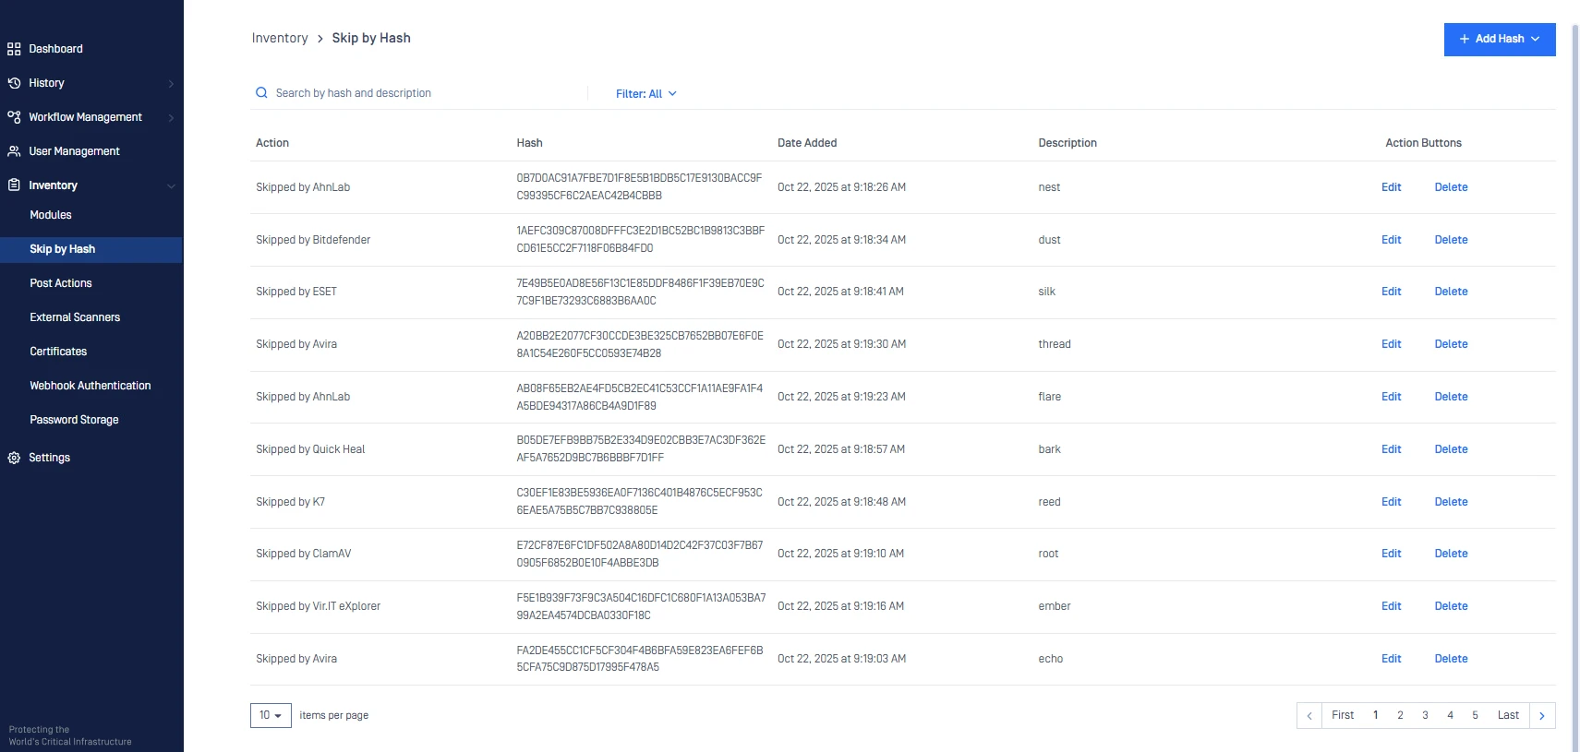
Task: Open Post Actions in sidebar
Action: coord(61,283)
